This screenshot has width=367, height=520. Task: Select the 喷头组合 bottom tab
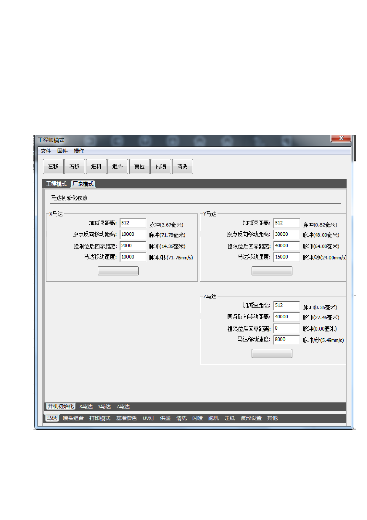(73, 418)
